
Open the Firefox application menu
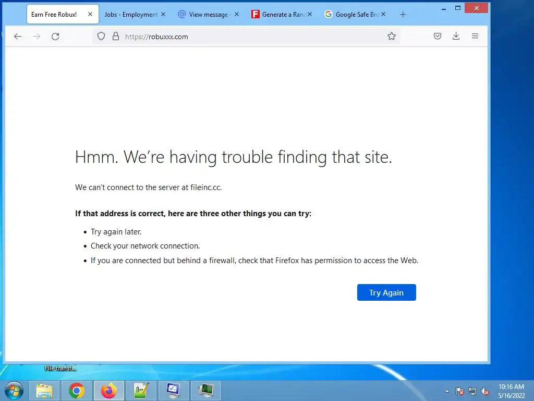coord(475,36)
